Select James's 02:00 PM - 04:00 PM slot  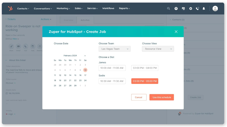(145, 68)
